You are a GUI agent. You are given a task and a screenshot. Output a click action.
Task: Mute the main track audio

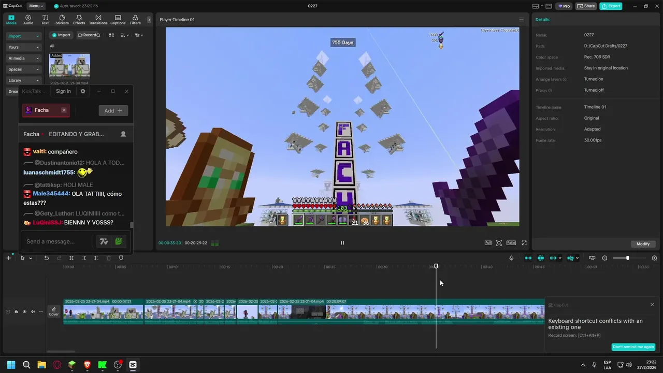click(x=33, y=312)
